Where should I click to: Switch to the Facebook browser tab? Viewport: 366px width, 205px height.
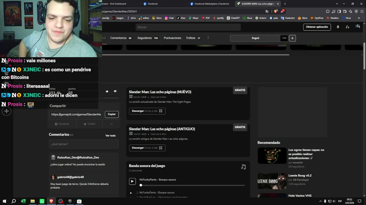[x=164, y=4]
